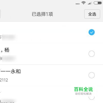Toggle the partly hidden checkbox in last row
The height and width of the screenshot is (103, 103).
[x=92, y=97]
